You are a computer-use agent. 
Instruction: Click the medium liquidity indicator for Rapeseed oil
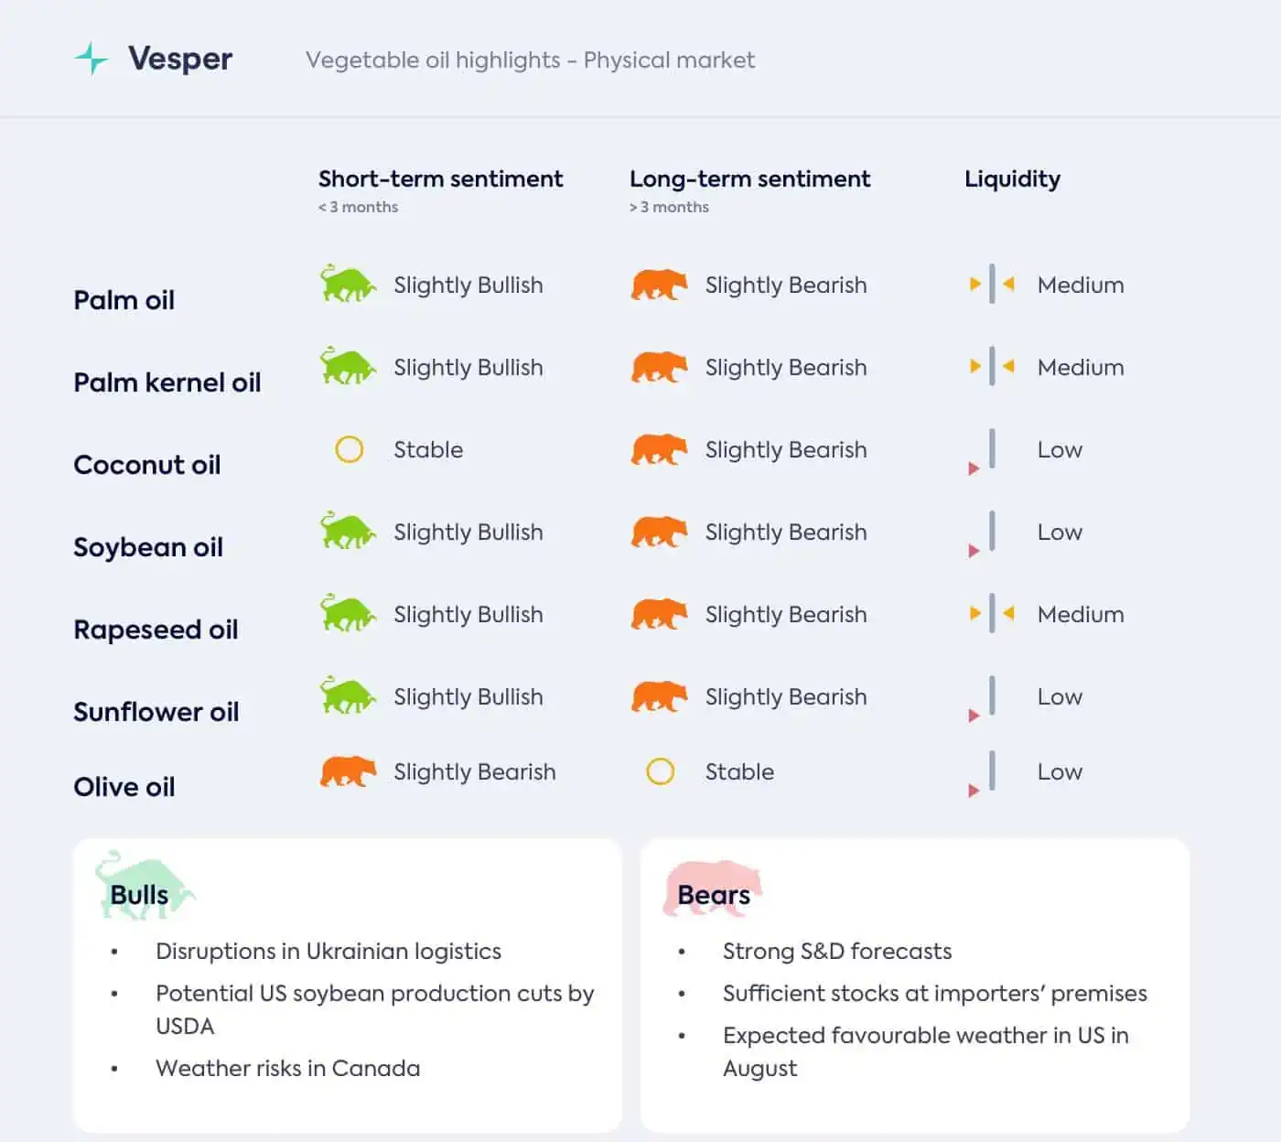click(992, 614)
